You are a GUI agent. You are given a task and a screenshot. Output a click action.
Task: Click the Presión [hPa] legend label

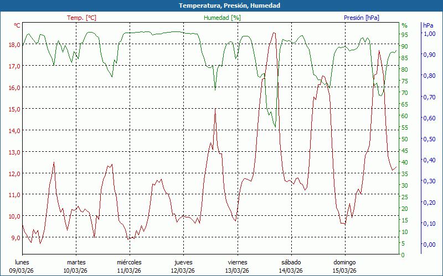click(x=362, y=18)
